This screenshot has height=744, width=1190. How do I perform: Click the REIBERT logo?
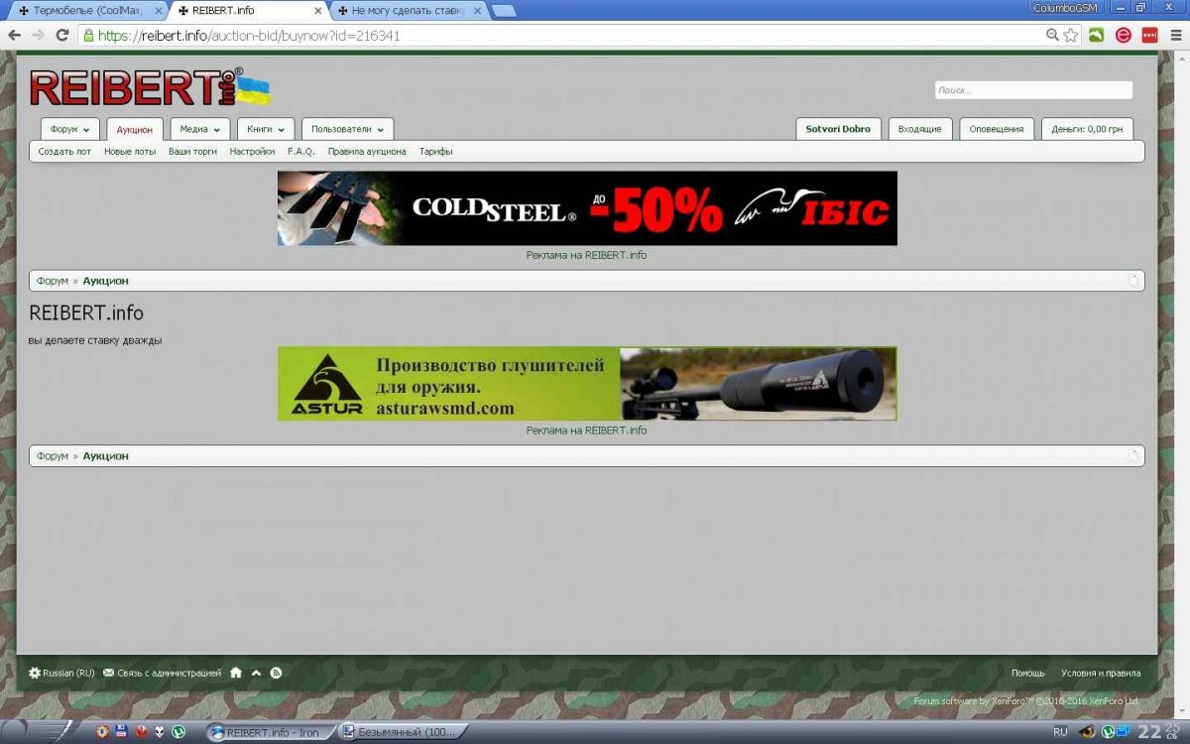150,87
